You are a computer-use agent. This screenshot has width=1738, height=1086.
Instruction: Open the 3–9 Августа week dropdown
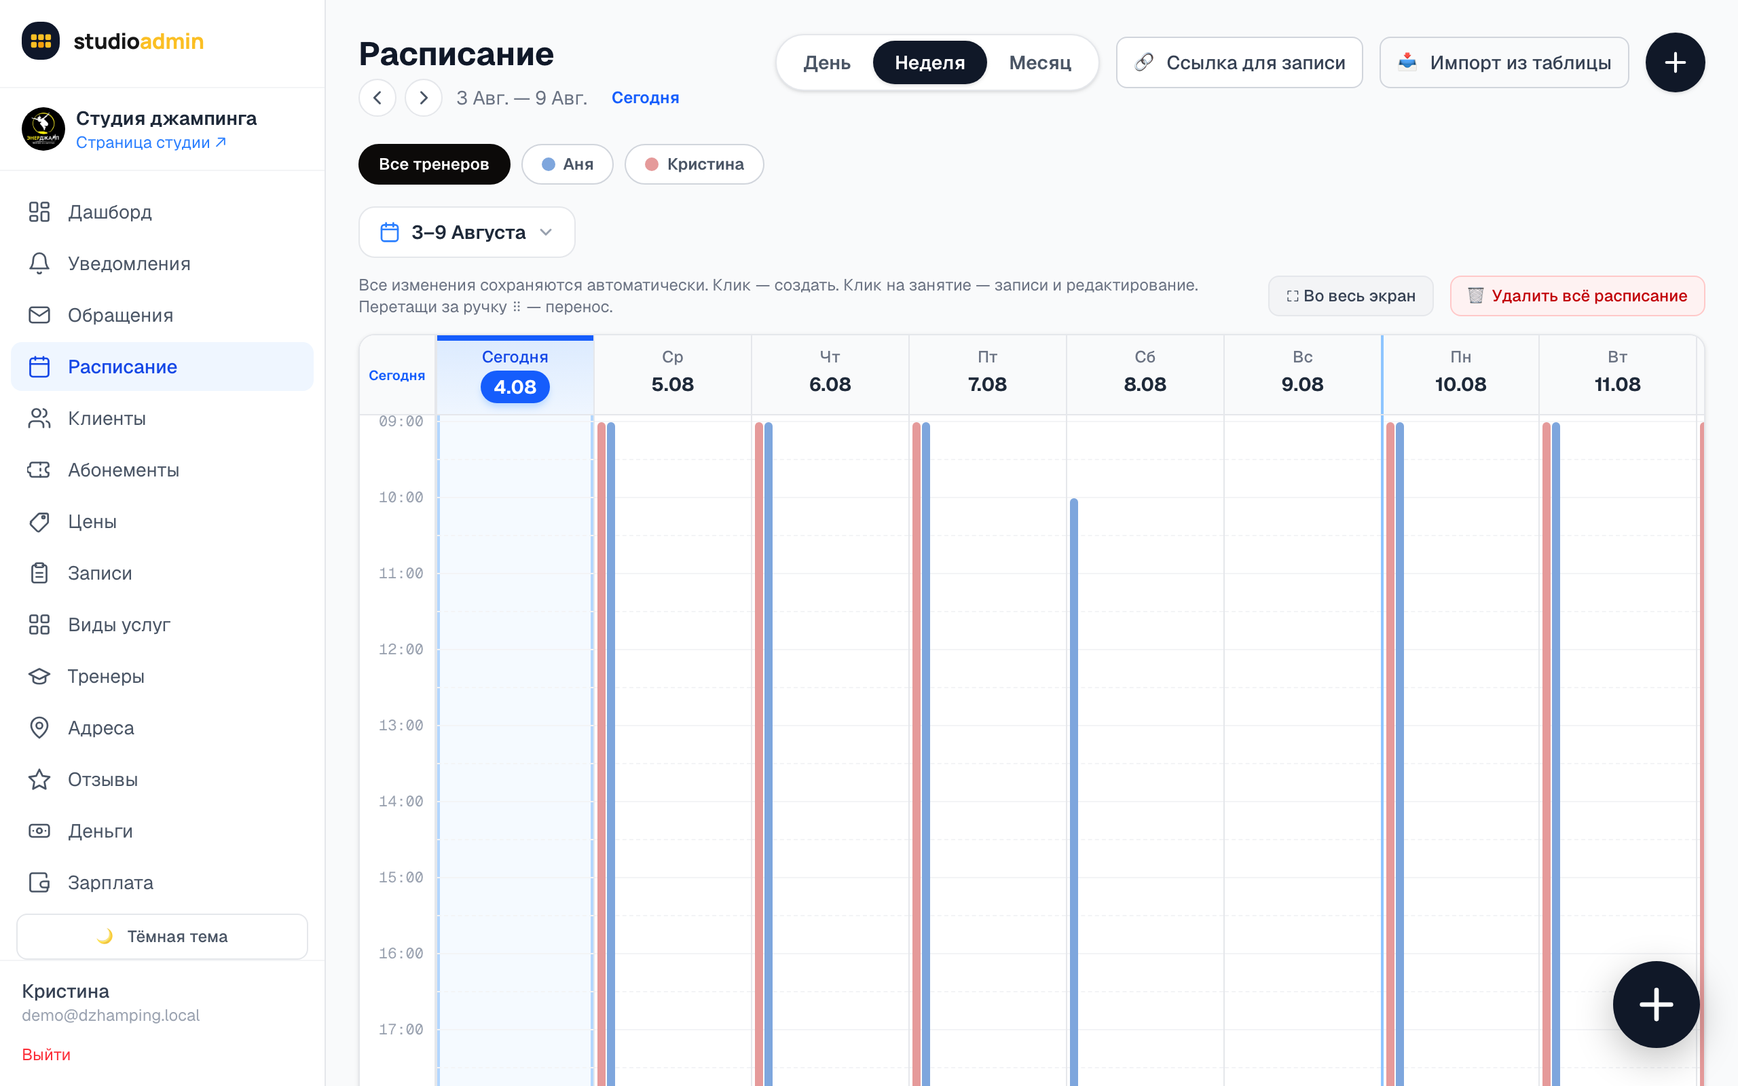(467, 232)
